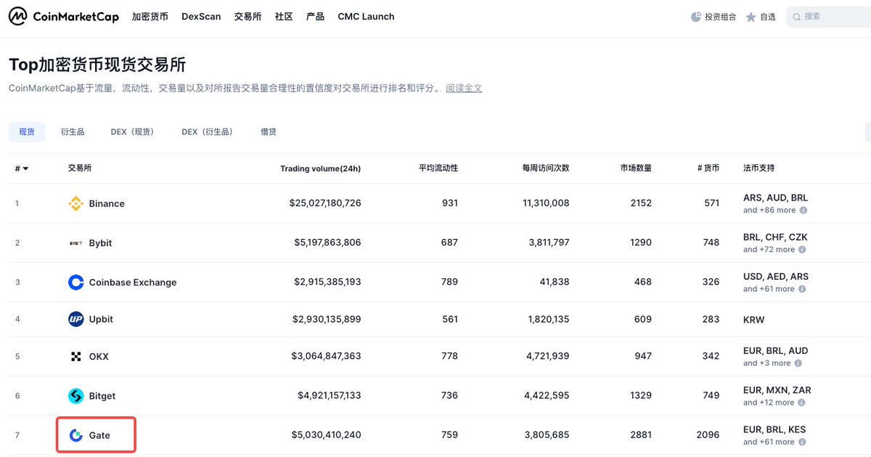Click the Upbit logo icon
Image resolution: width=871 pixels, height=457 pixels.
(x=75, y=319)
